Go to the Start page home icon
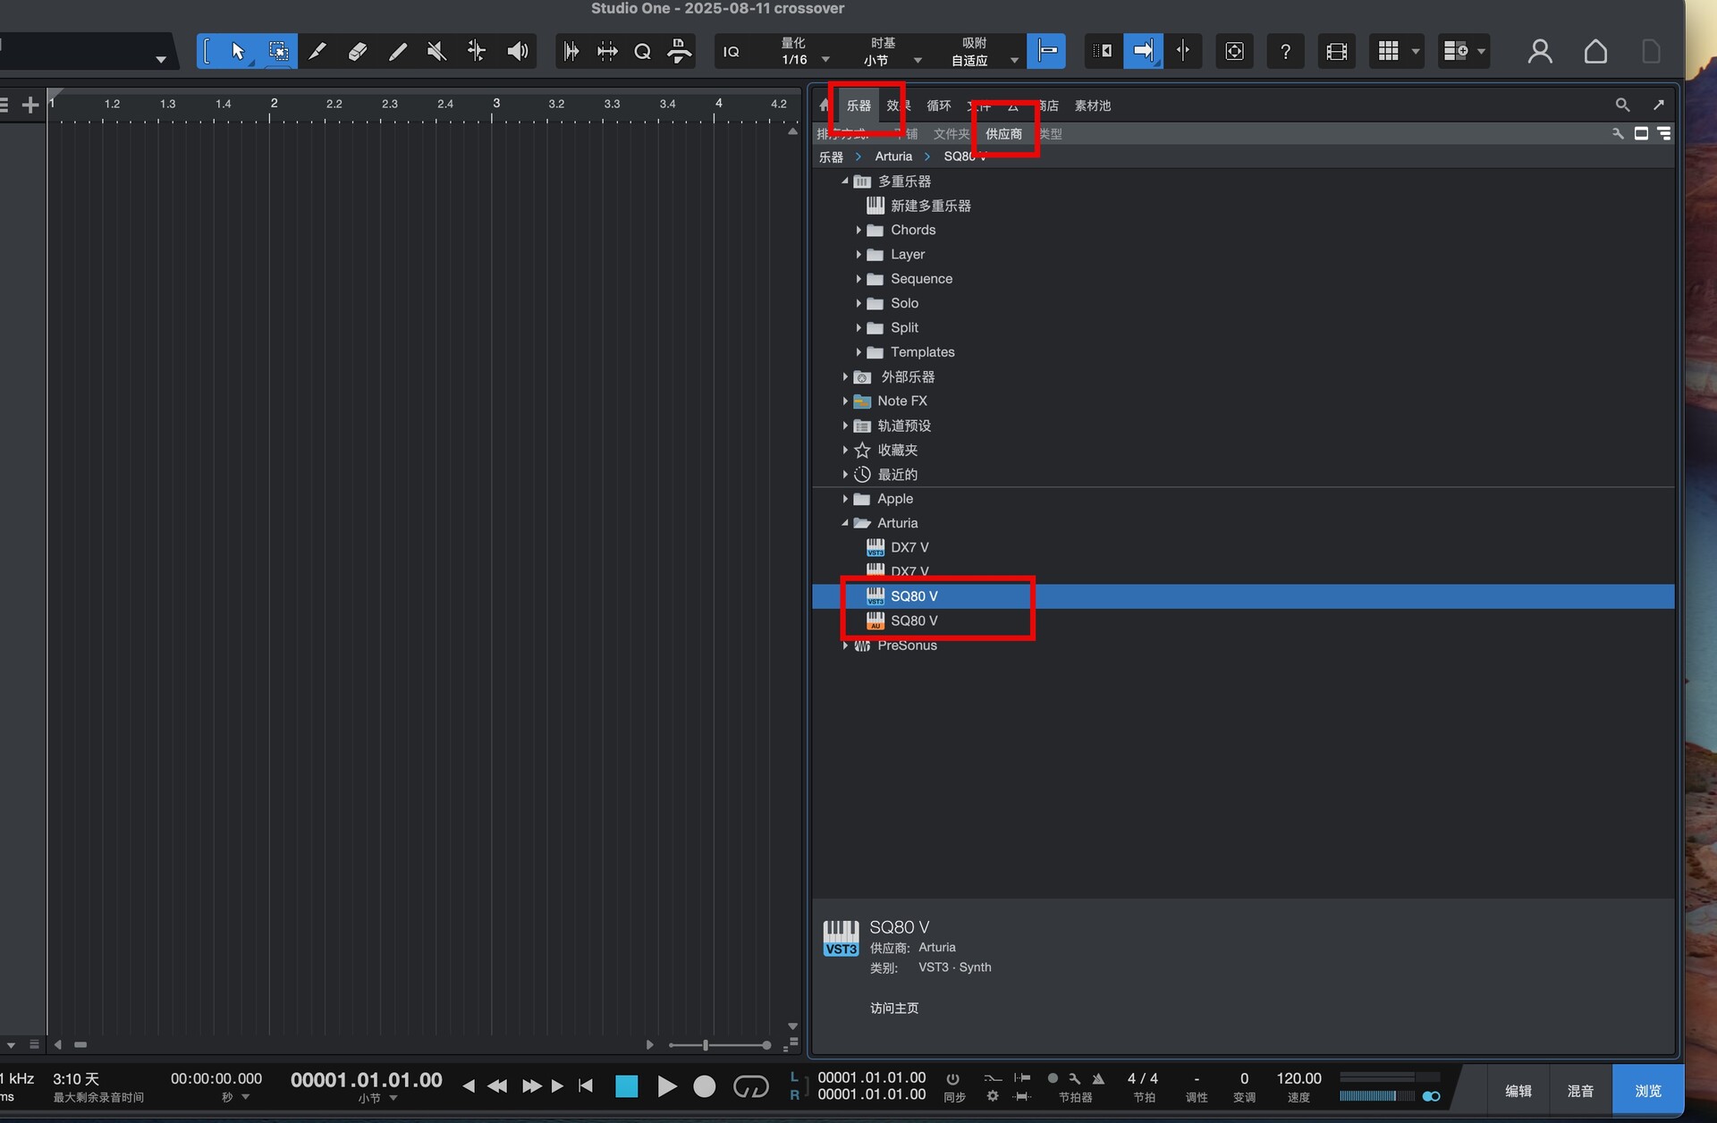 click(x=1595, y=51)
